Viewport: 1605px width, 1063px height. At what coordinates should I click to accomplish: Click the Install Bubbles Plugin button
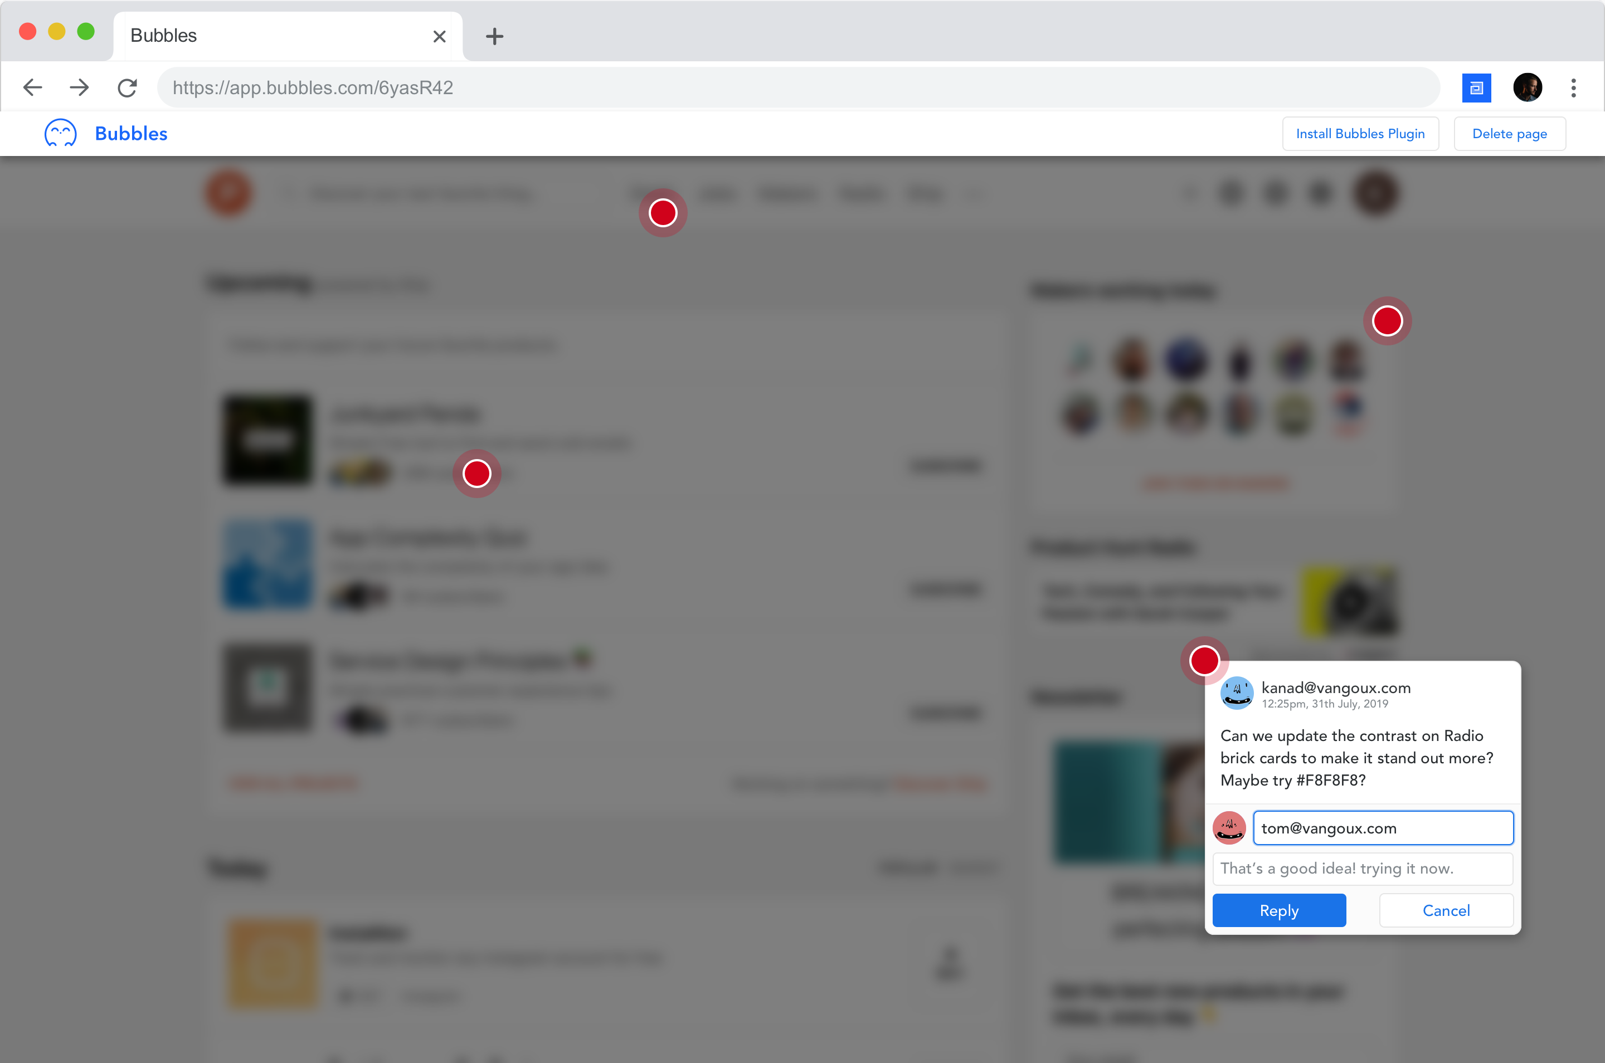(x=1360, y=134)
